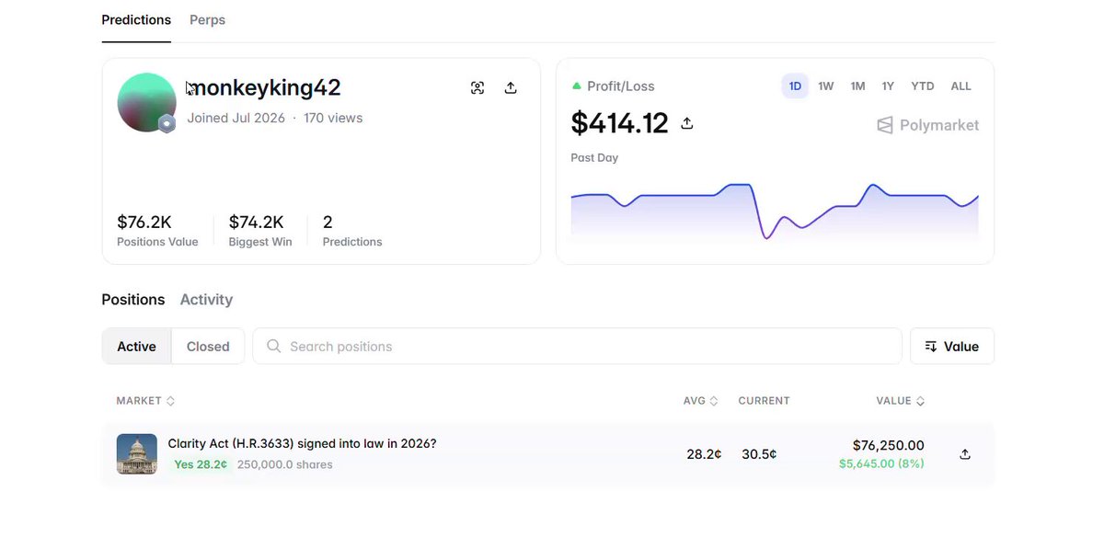Open the Clarity Act (H.R.3633) market link

pyautogui.click(x=302, y=444)
